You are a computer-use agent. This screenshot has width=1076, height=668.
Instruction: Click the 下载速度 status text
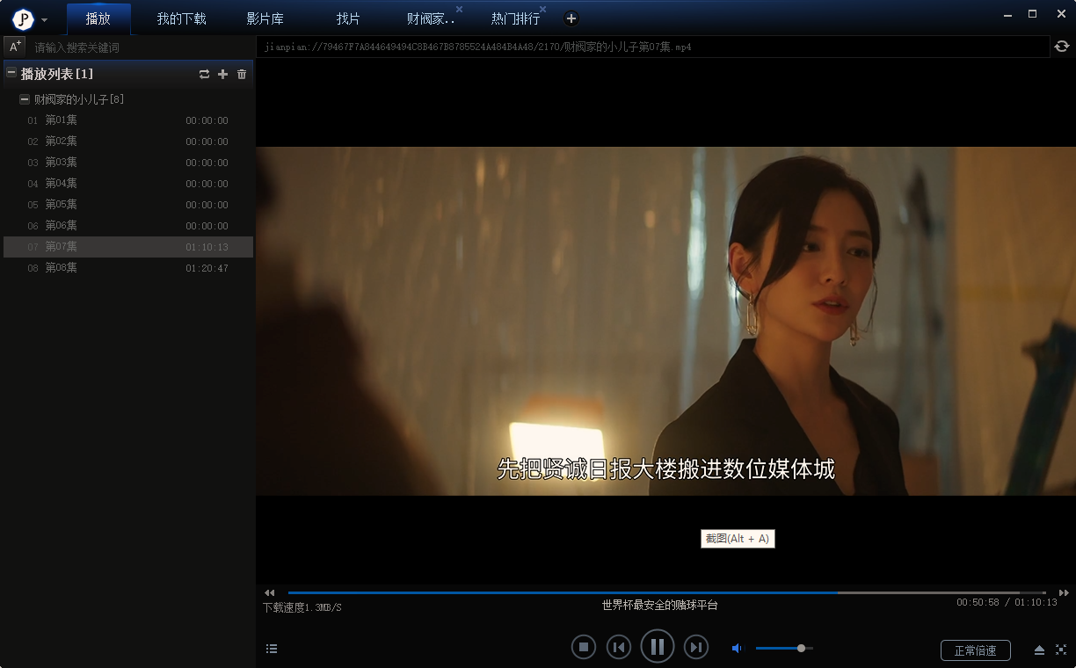point(302,607)
